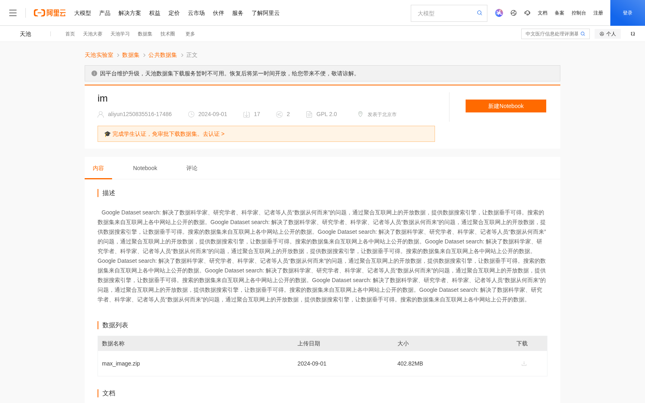Image resolution: width=645 pixels, height=403 pixels.
Task: Go to 数据集 breadcrumb link
Action: (x=131, y=55)
